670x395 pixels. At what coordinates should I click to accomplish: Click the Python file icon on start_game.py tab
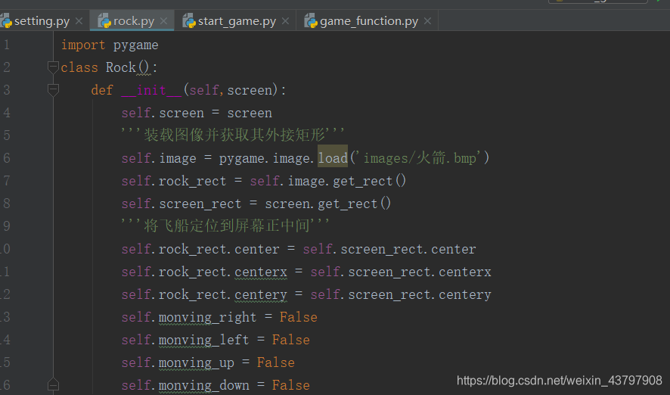coord(189,20)
